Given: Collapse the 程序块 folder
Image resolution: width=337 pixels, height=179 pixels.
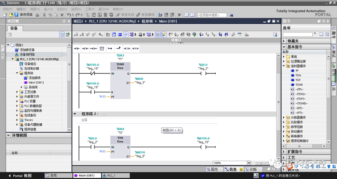Looking at the screenshot, I should (x=17, y=73).
